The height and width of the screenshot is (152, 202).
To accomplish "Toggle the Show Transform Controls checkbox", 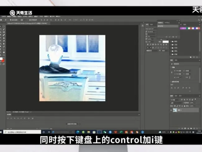I will (28, 20).
